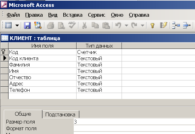Click the Размер поля value field
The height and width of the screenshot is (134, 195).
134,122
